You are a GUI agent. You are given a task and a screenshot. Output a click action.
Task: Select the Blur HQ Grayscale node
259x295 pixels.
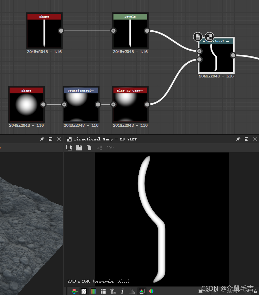[130, 104]
